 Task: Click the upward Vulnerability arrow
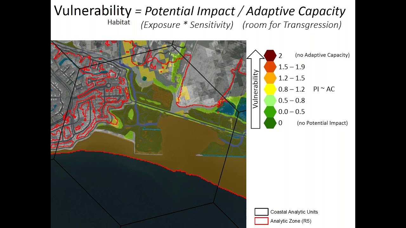click(x=255, y=89)
